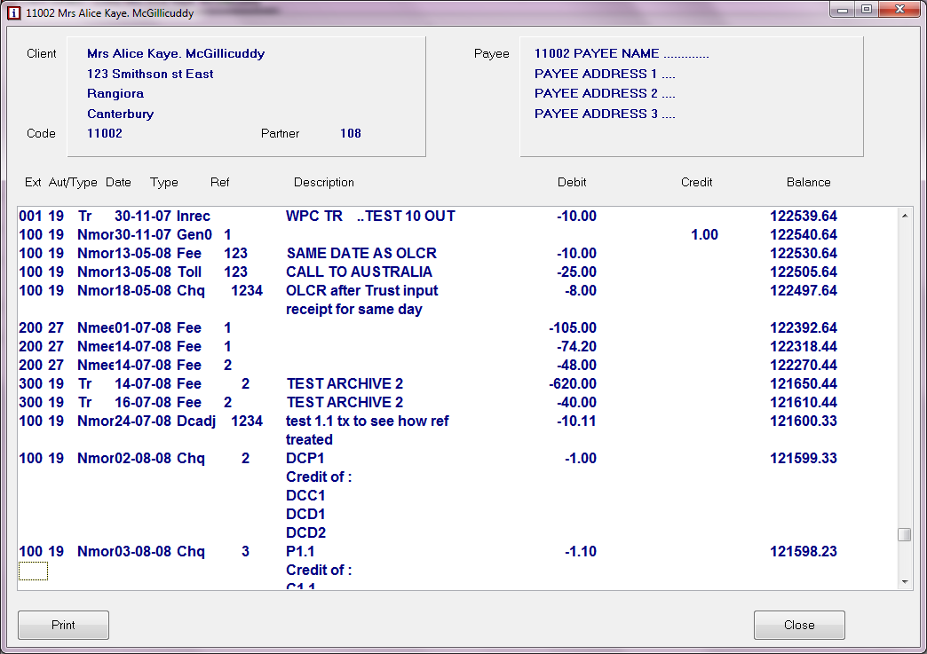Click the Print button
The height and width of the screenshot is (654, 927).
click(x=63, y=625)
